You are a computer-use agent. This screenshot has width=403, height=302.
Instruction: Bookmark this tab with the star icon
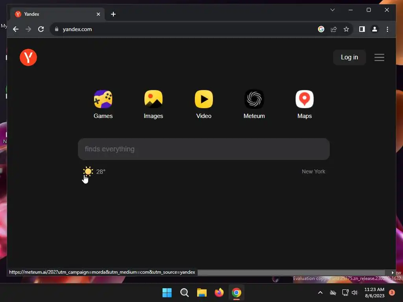pyautogui.click(x=346, y=29)
